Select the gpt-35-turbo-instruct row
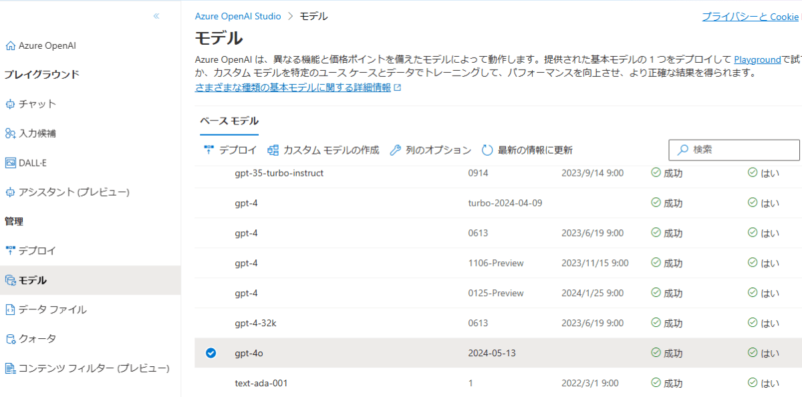The width and height of the screenshot is (802, 397). pos(498,173)
